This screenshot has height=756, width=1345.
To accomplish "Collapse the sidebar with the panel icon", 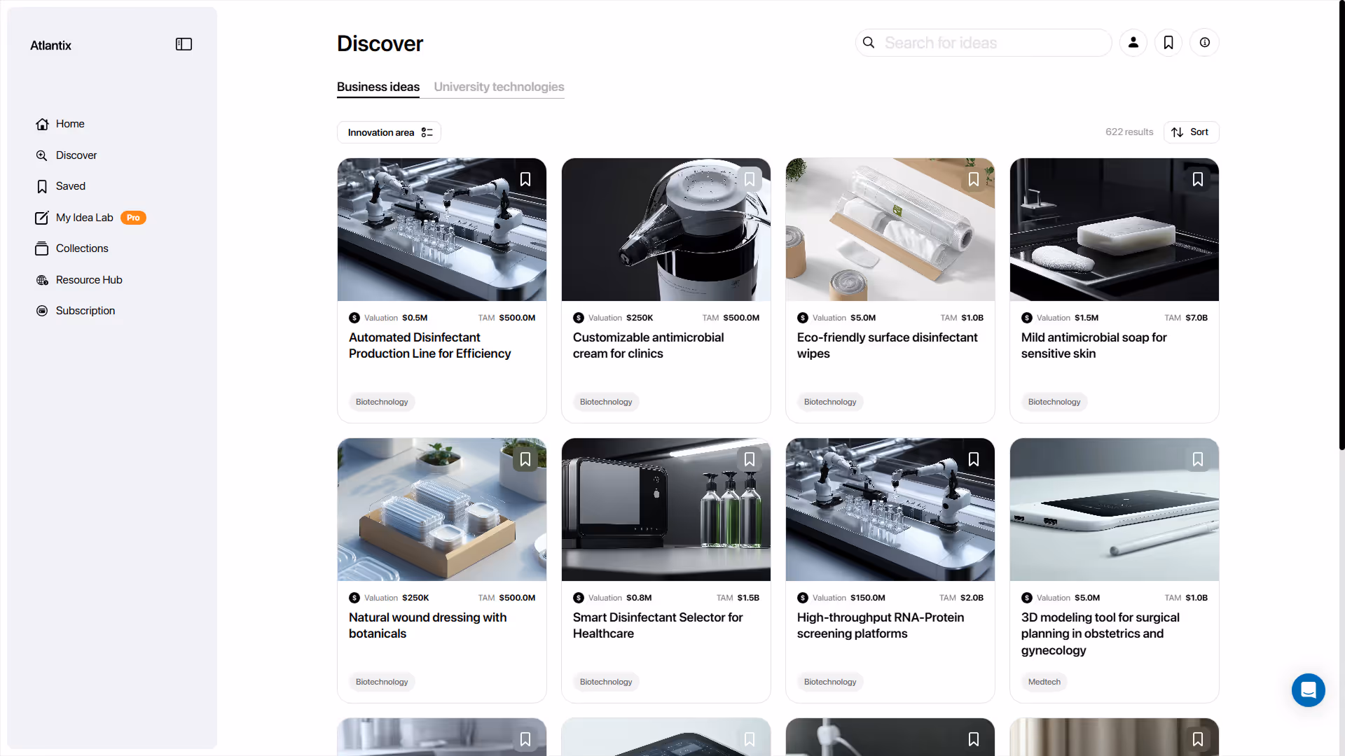I will (x=184, y=44).
